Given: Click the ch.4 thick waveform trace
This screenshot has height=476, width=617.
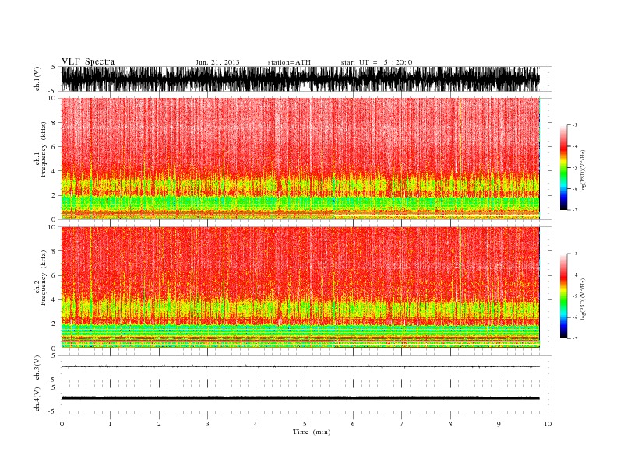Looking at the screenshot, I should pyautogui.click(x=300, y=398).
